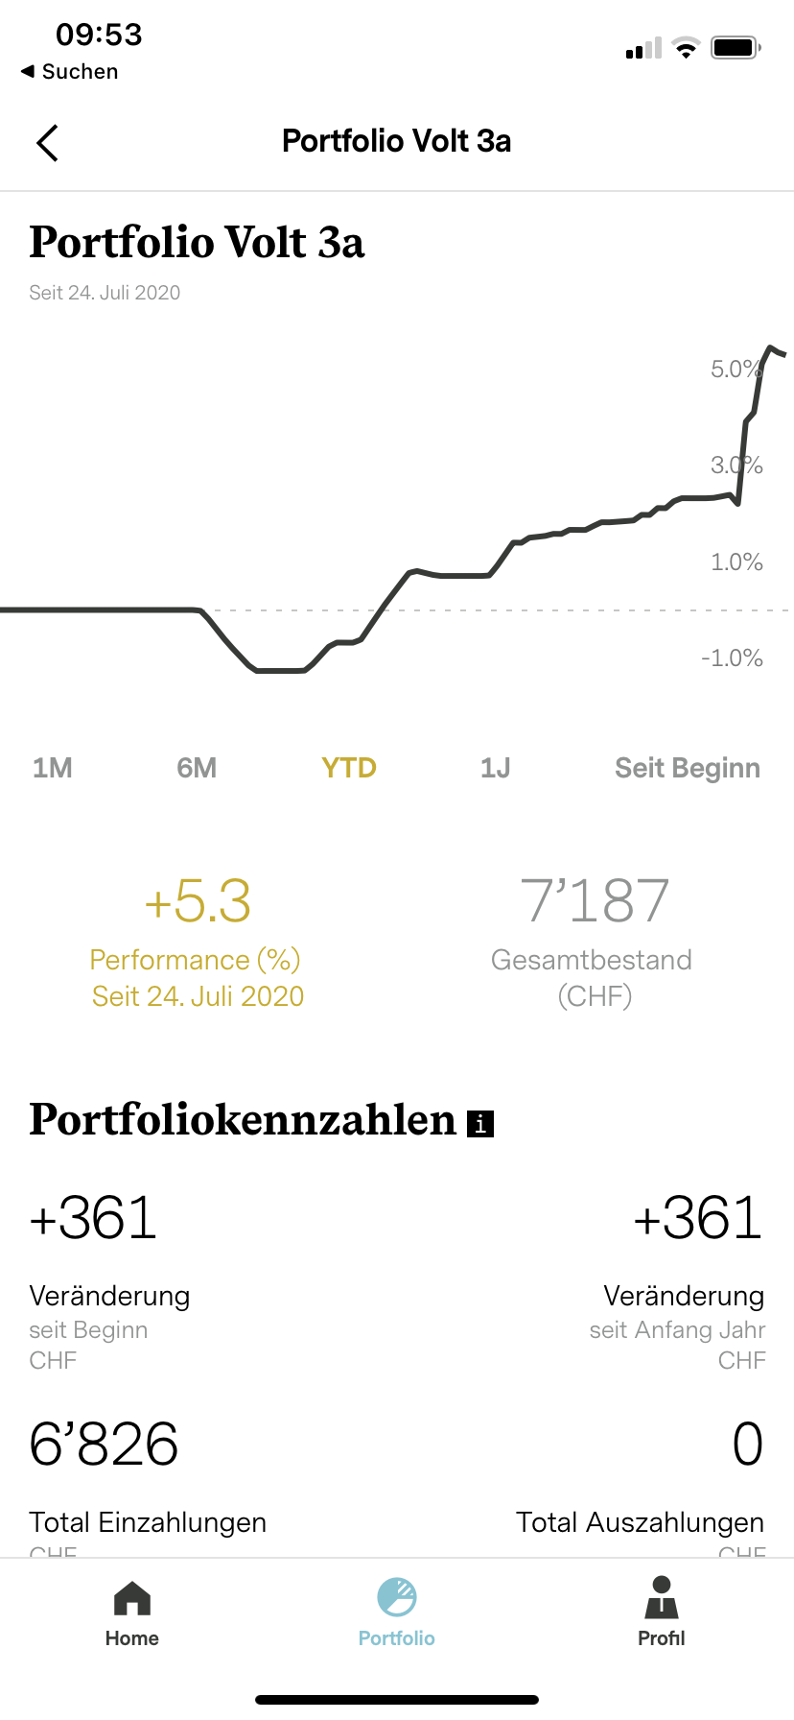Tap the Portfolio Volt 3a heading
This screenshot has height=1720, width=794.
197,242
